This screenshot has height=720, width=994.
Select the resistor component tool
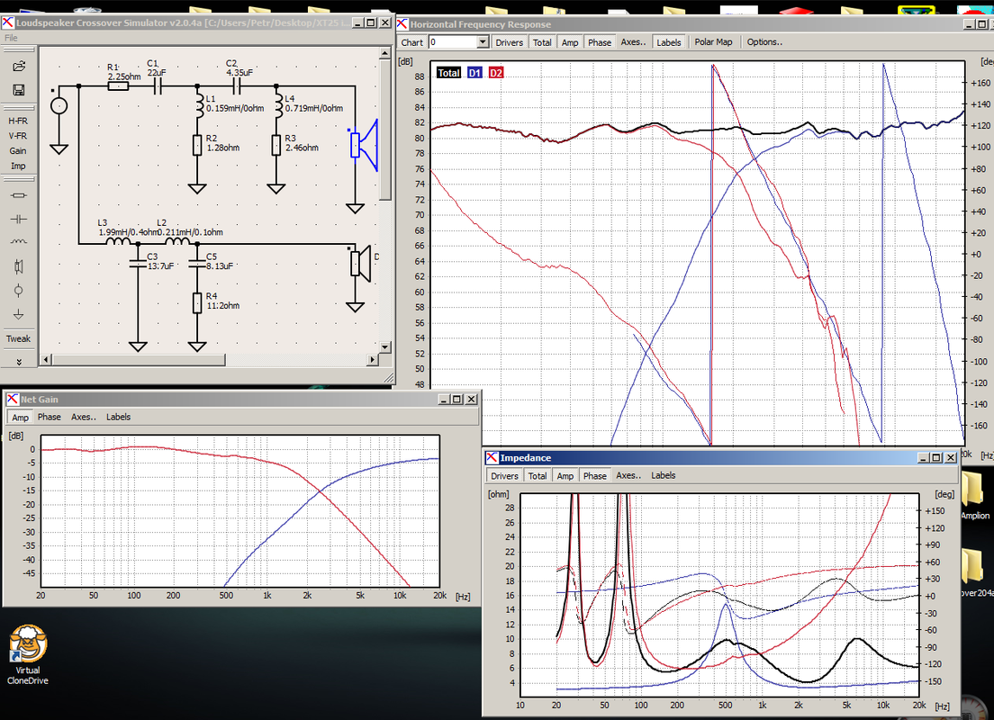tap(19, 195)
